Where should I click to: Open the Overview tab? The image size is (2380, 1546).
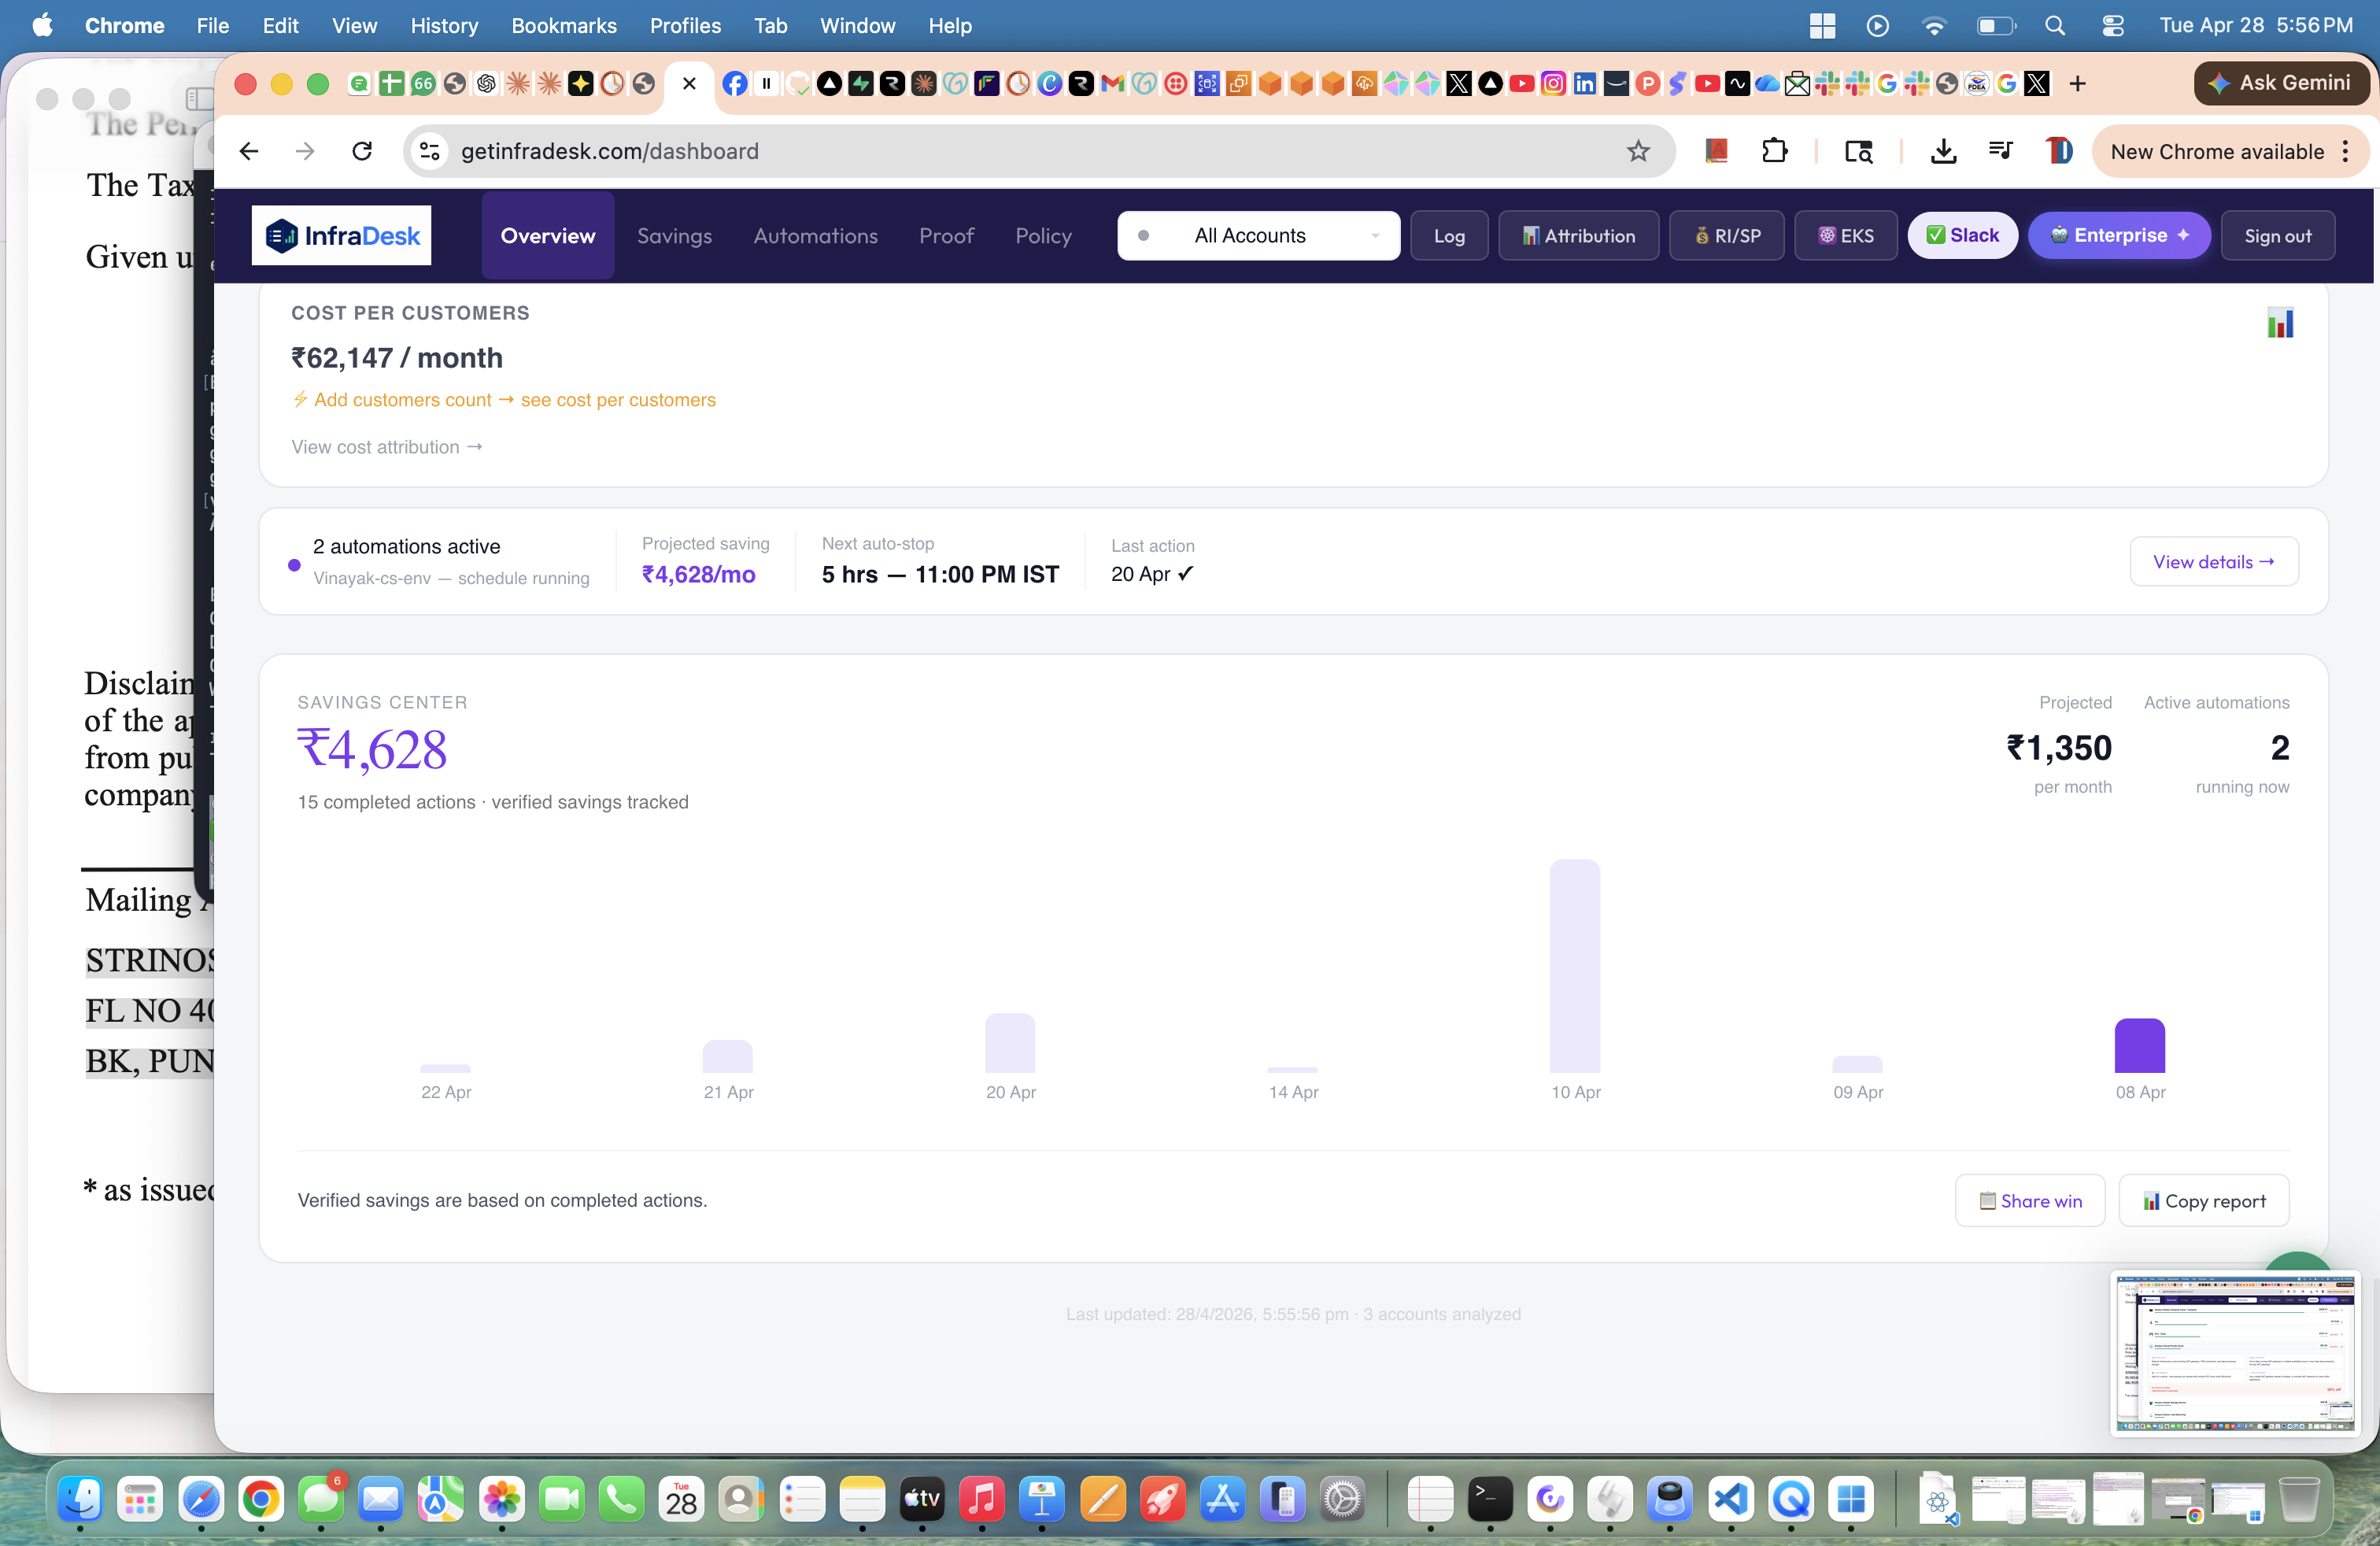point(548,235)
